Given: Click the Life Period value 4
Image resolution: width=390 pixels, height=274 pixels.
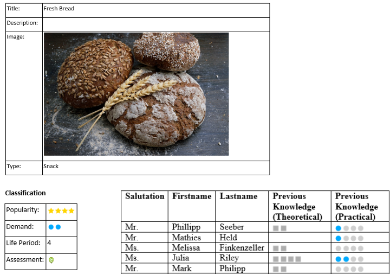Looking at the screenshot, I should [49, 243].
